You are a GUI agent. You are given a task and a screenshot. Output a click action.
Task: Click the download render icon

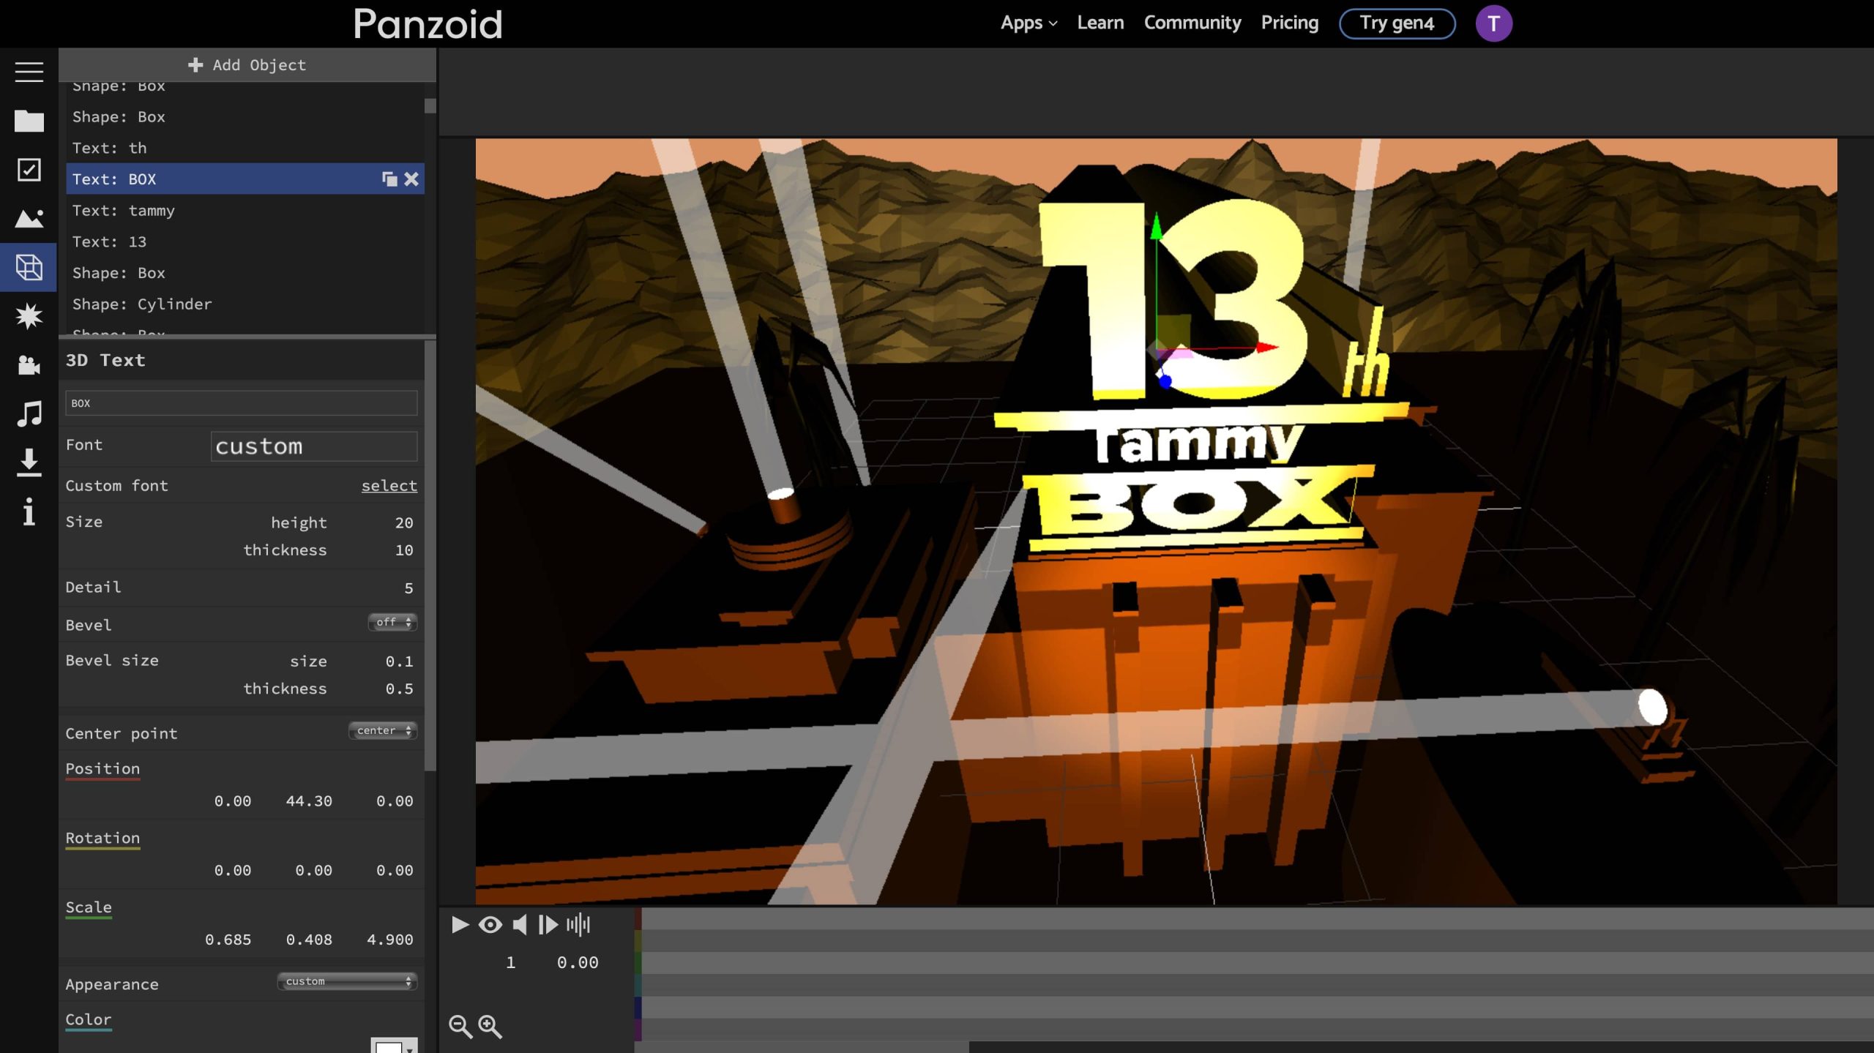click(x=29, y=462)
